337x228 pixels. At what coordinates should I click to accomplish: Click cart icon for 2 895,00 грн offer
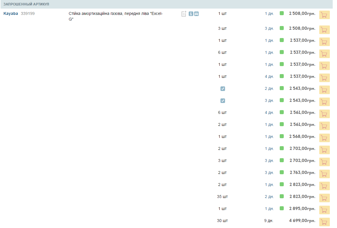[x=324, y=210]
